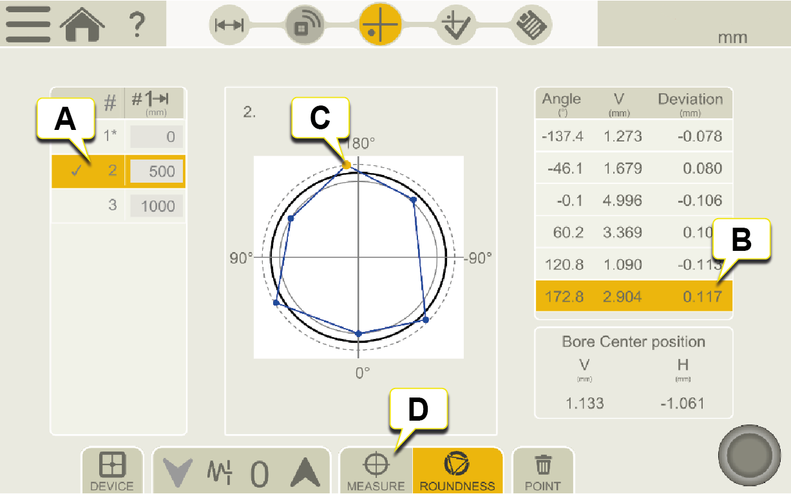791x494 pixels.
Task: Select the crosshair measurement workflow step
Action: [x=379, y=25]
